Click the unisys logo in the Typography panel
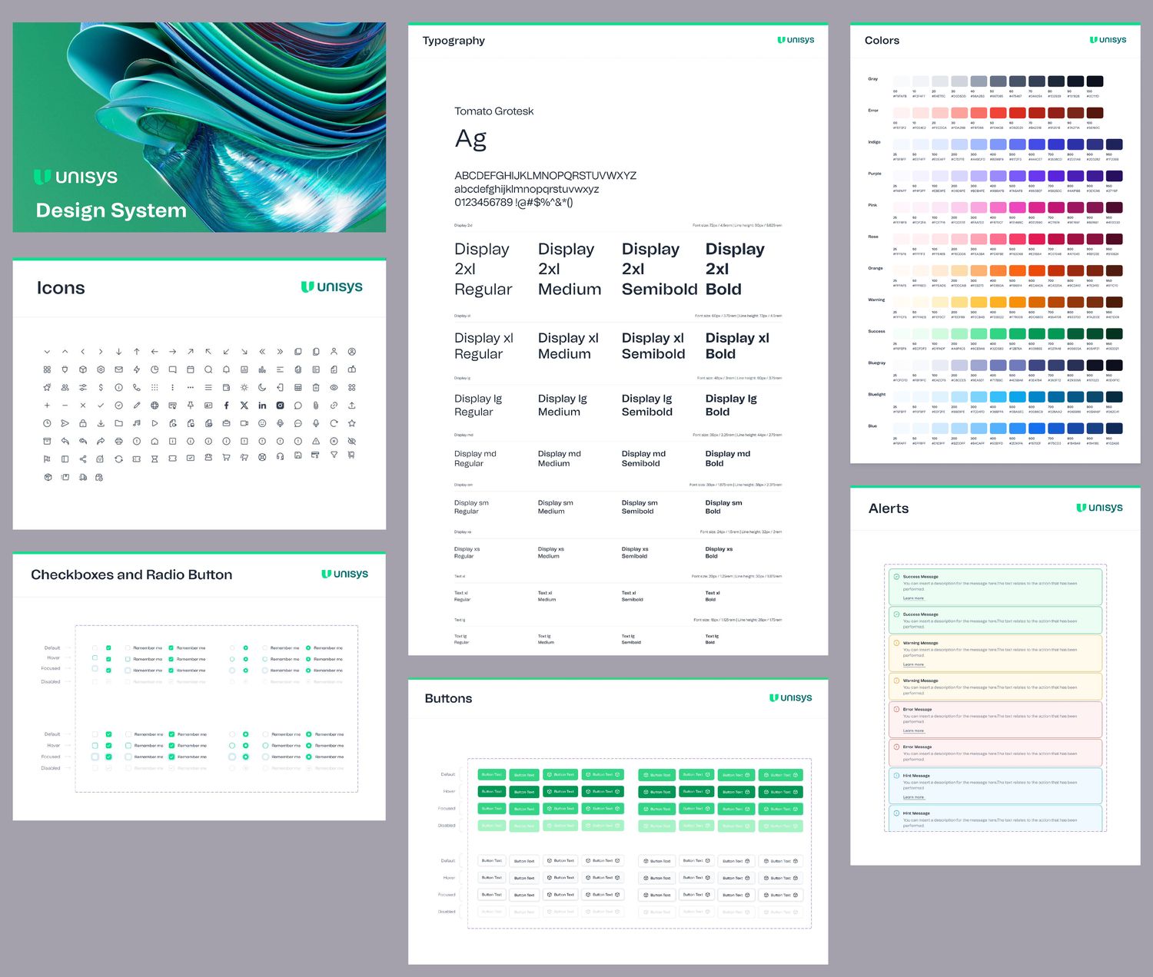Viewport: 1153px width, 977px height. pyautogui.click(x=796, y=40)
